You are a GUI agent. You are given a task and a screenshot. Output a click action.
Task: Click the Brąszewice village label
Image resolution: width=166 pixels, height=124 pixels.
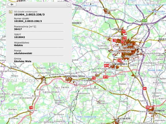(17, 95)
